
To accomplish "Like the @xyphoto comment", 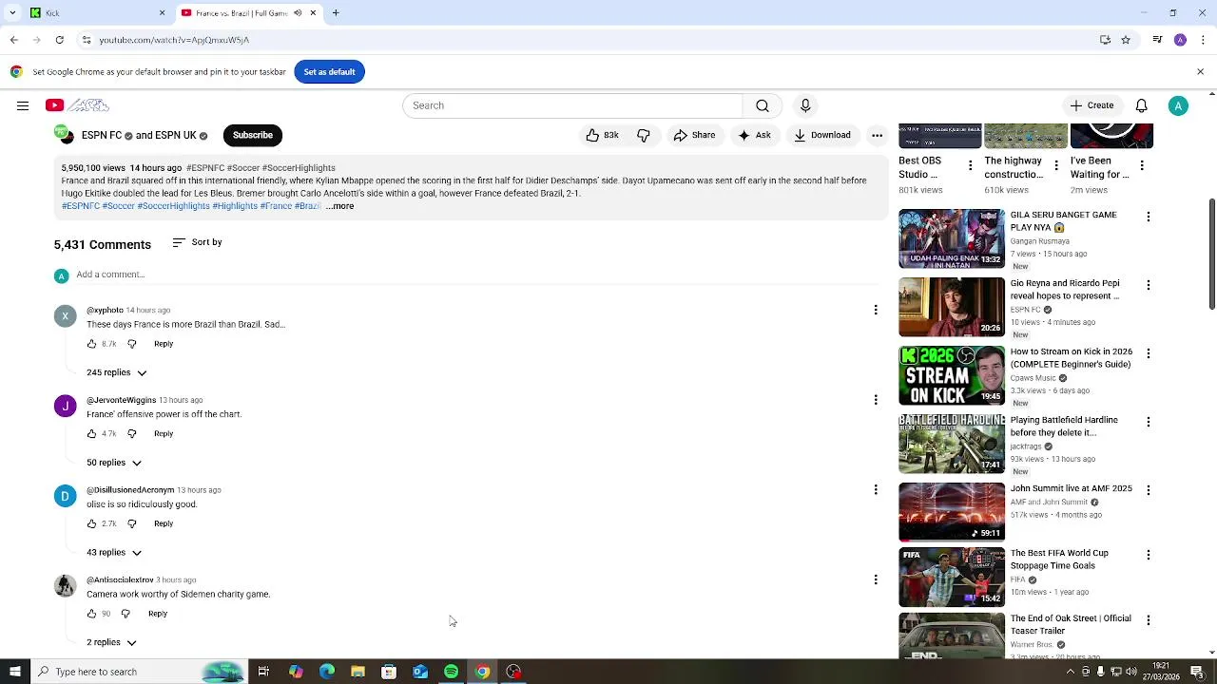I will coord(92,344).
